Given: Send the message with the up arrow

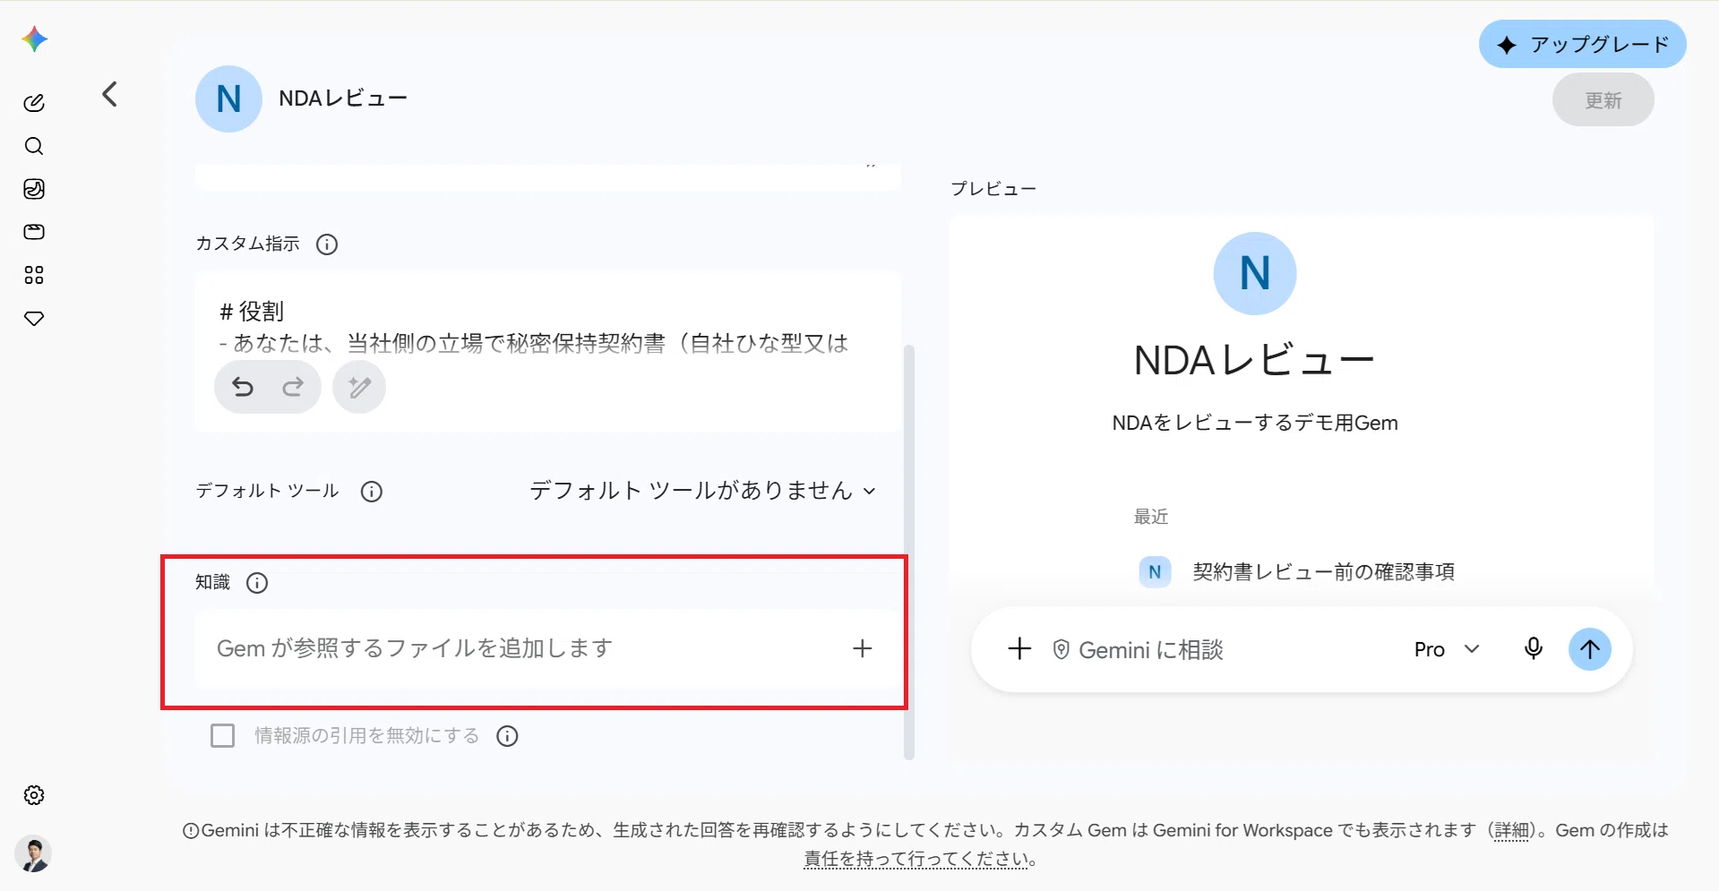Looking at the screenshot, I should click(1590, 649).
